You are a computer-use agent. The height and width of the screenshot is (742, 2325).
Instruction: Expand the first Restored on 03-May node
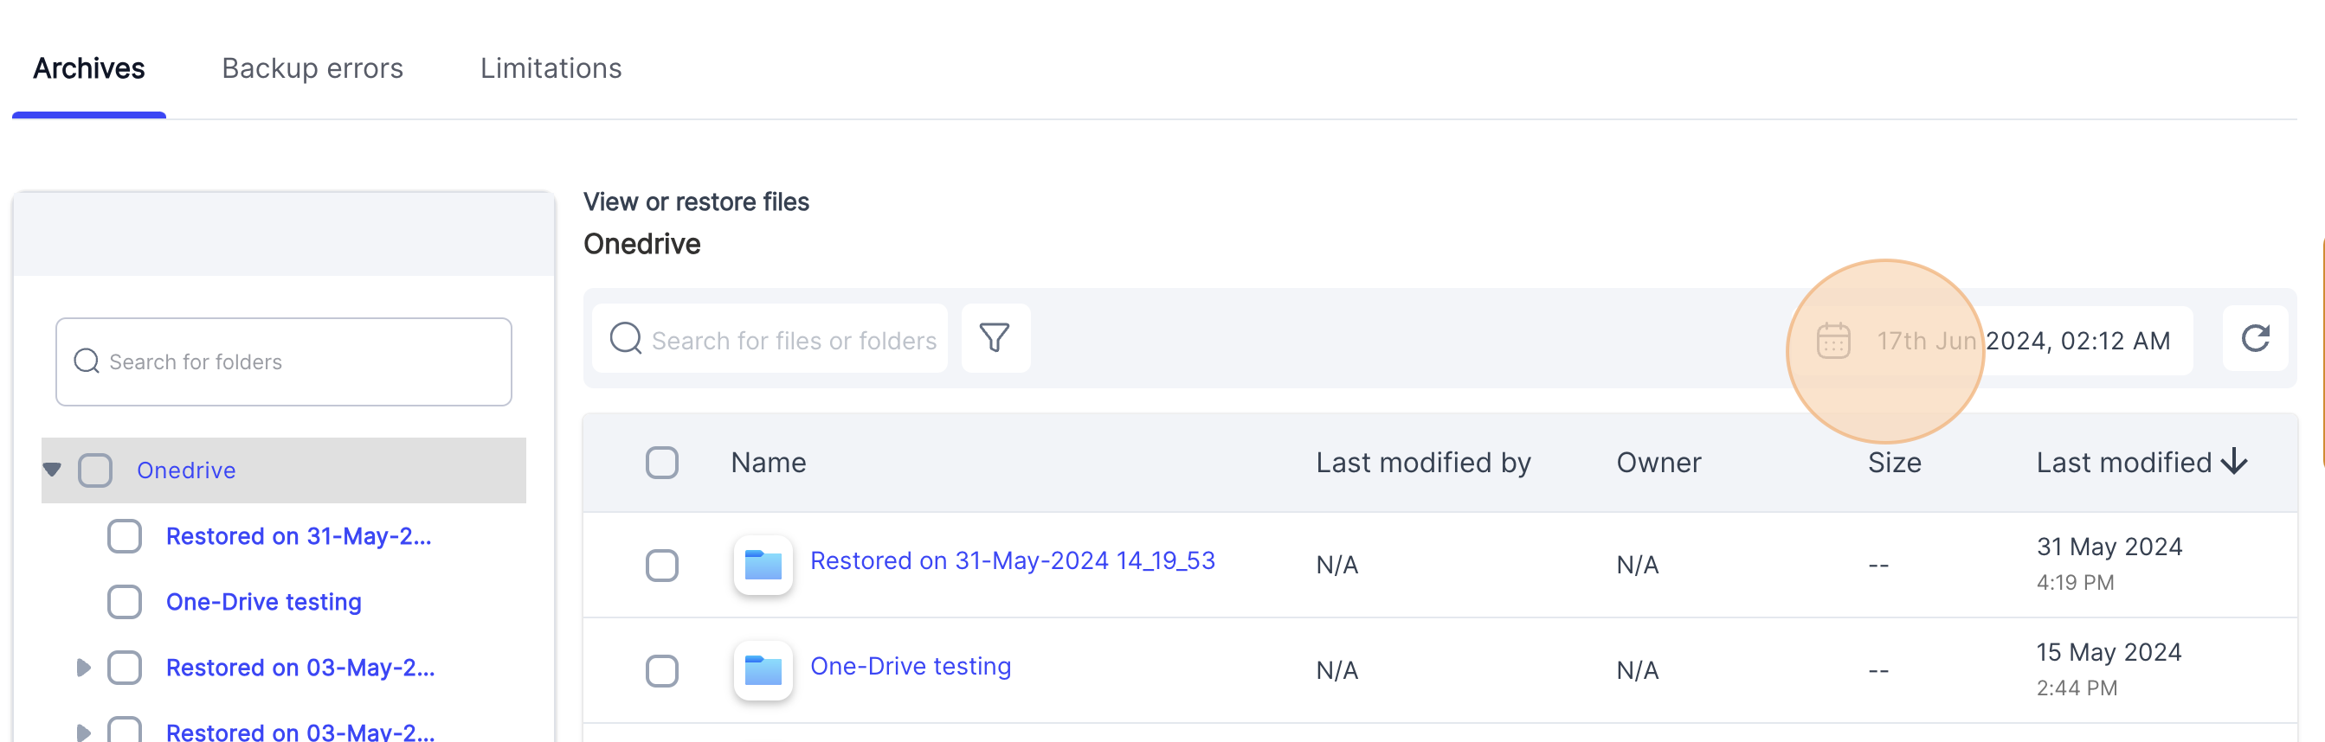(x=83, y=667)
